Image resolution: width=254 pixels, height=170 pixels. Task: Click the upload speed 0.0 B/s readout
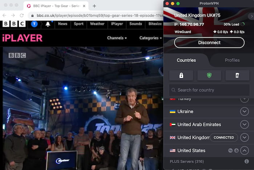237,32
